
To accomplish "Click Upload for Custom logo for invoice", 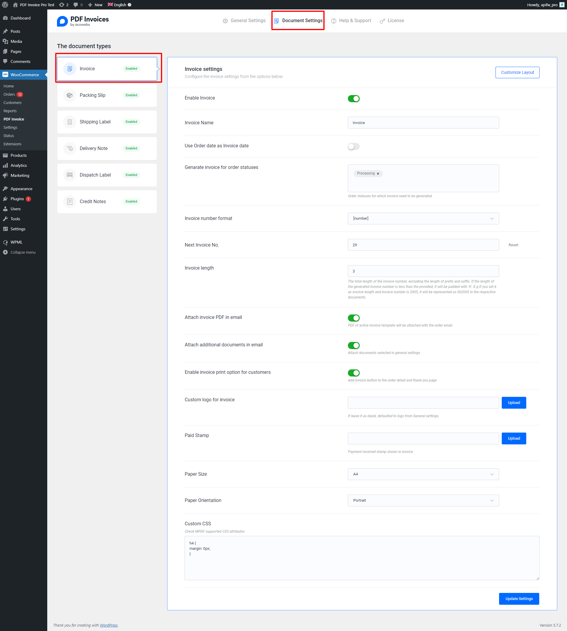I will click(514, 402).
